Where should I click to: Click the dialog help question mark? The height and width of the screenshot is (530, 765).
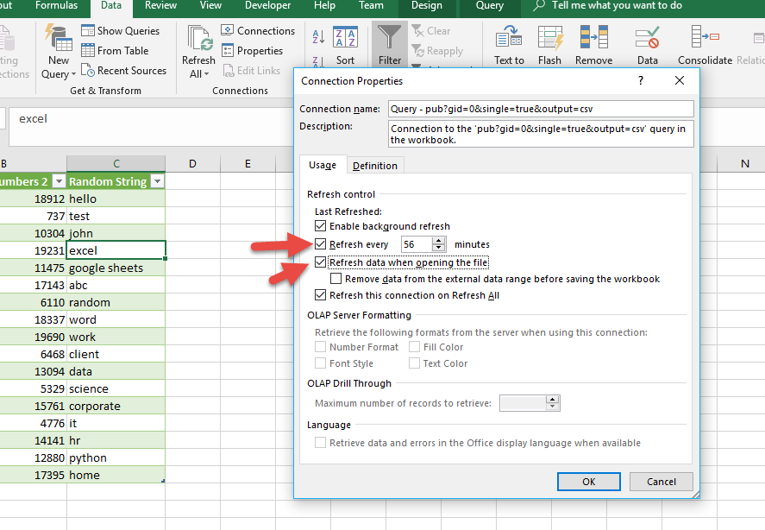641,80
